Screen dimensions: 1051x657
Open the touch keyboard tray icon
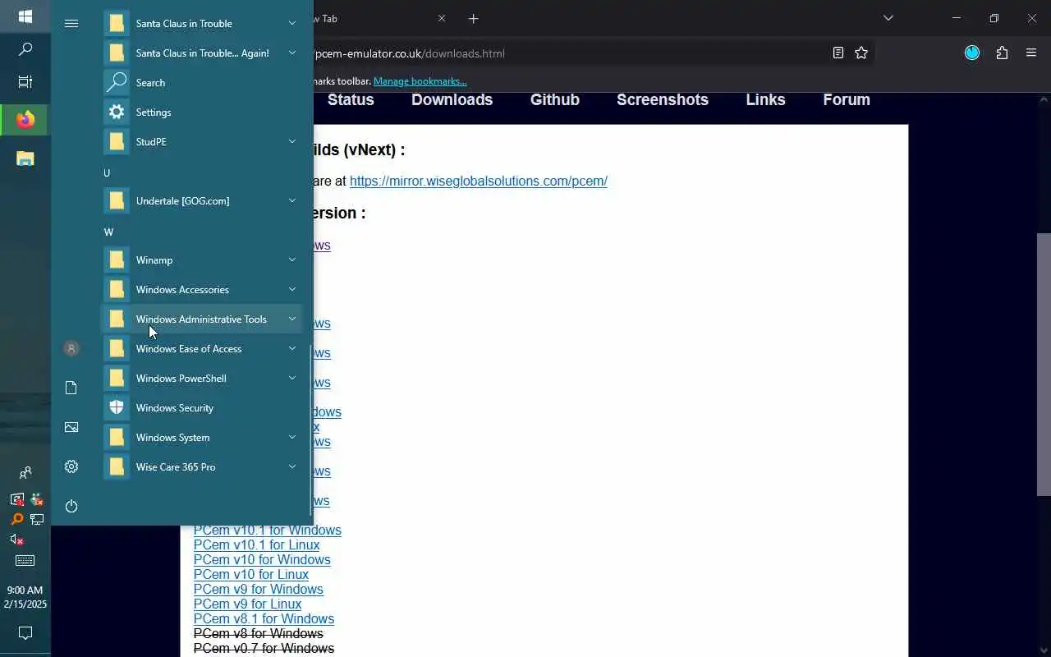coord(25,561)
